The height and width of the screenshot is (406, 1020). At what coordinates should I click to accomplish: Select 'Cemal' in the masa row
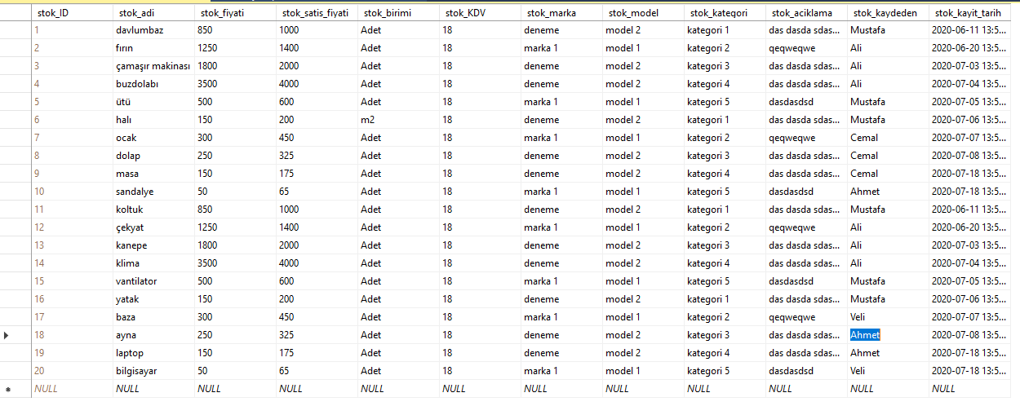click(888, 174)
